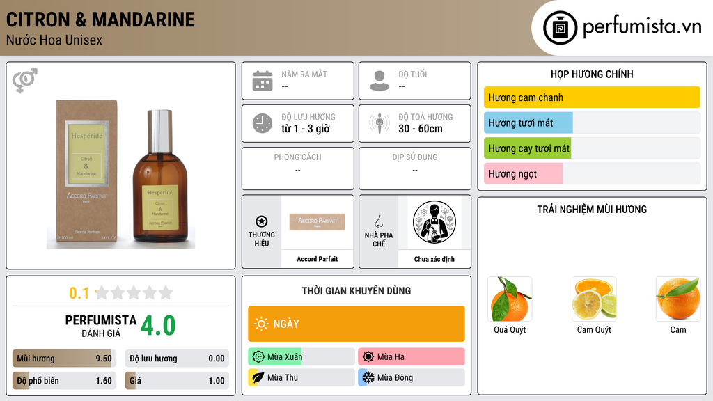Select the Mùa Xuân season bar
The height and width of the screenshot is (401, 713).
coord(301,357)
